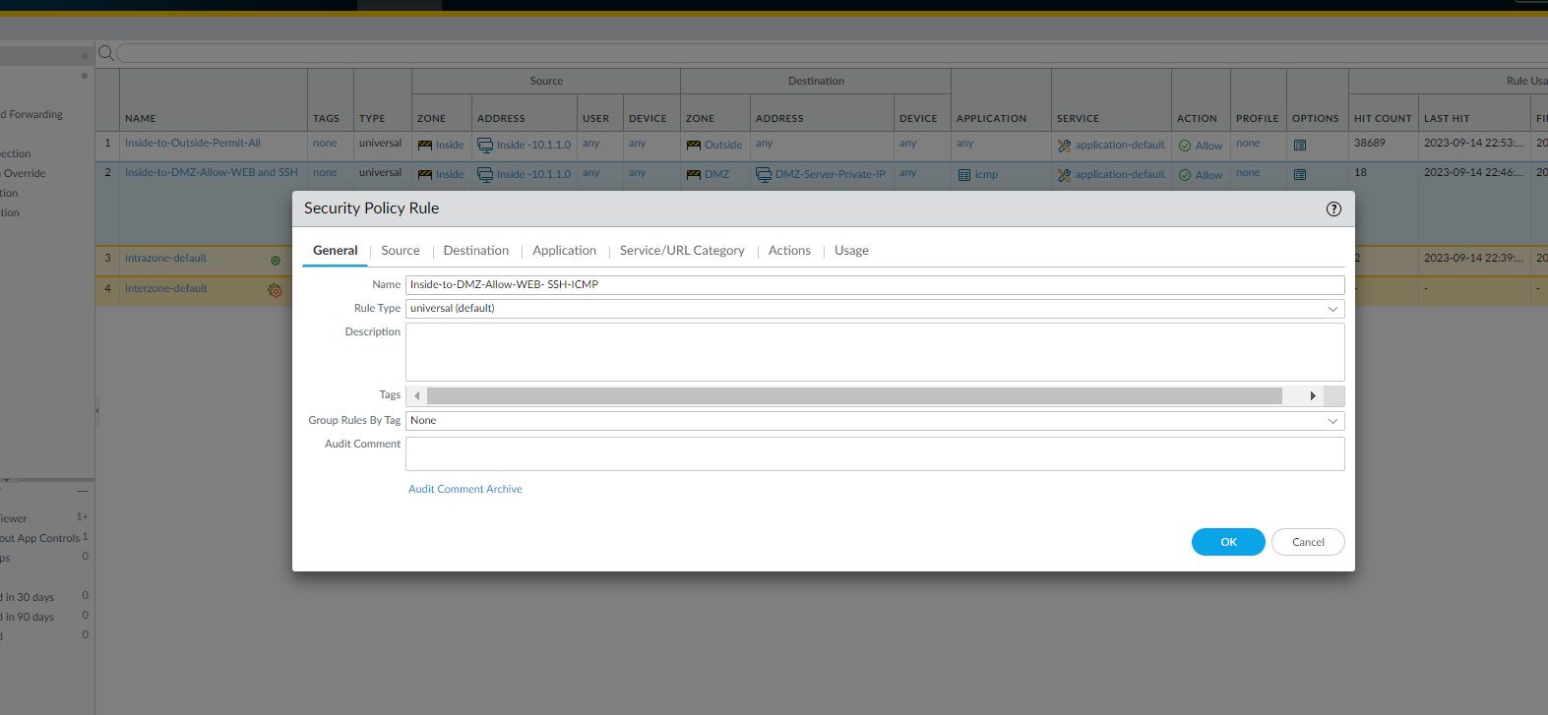Go to the Actions tab
This screenshot has width=1548, height=715.
[789, 251]
